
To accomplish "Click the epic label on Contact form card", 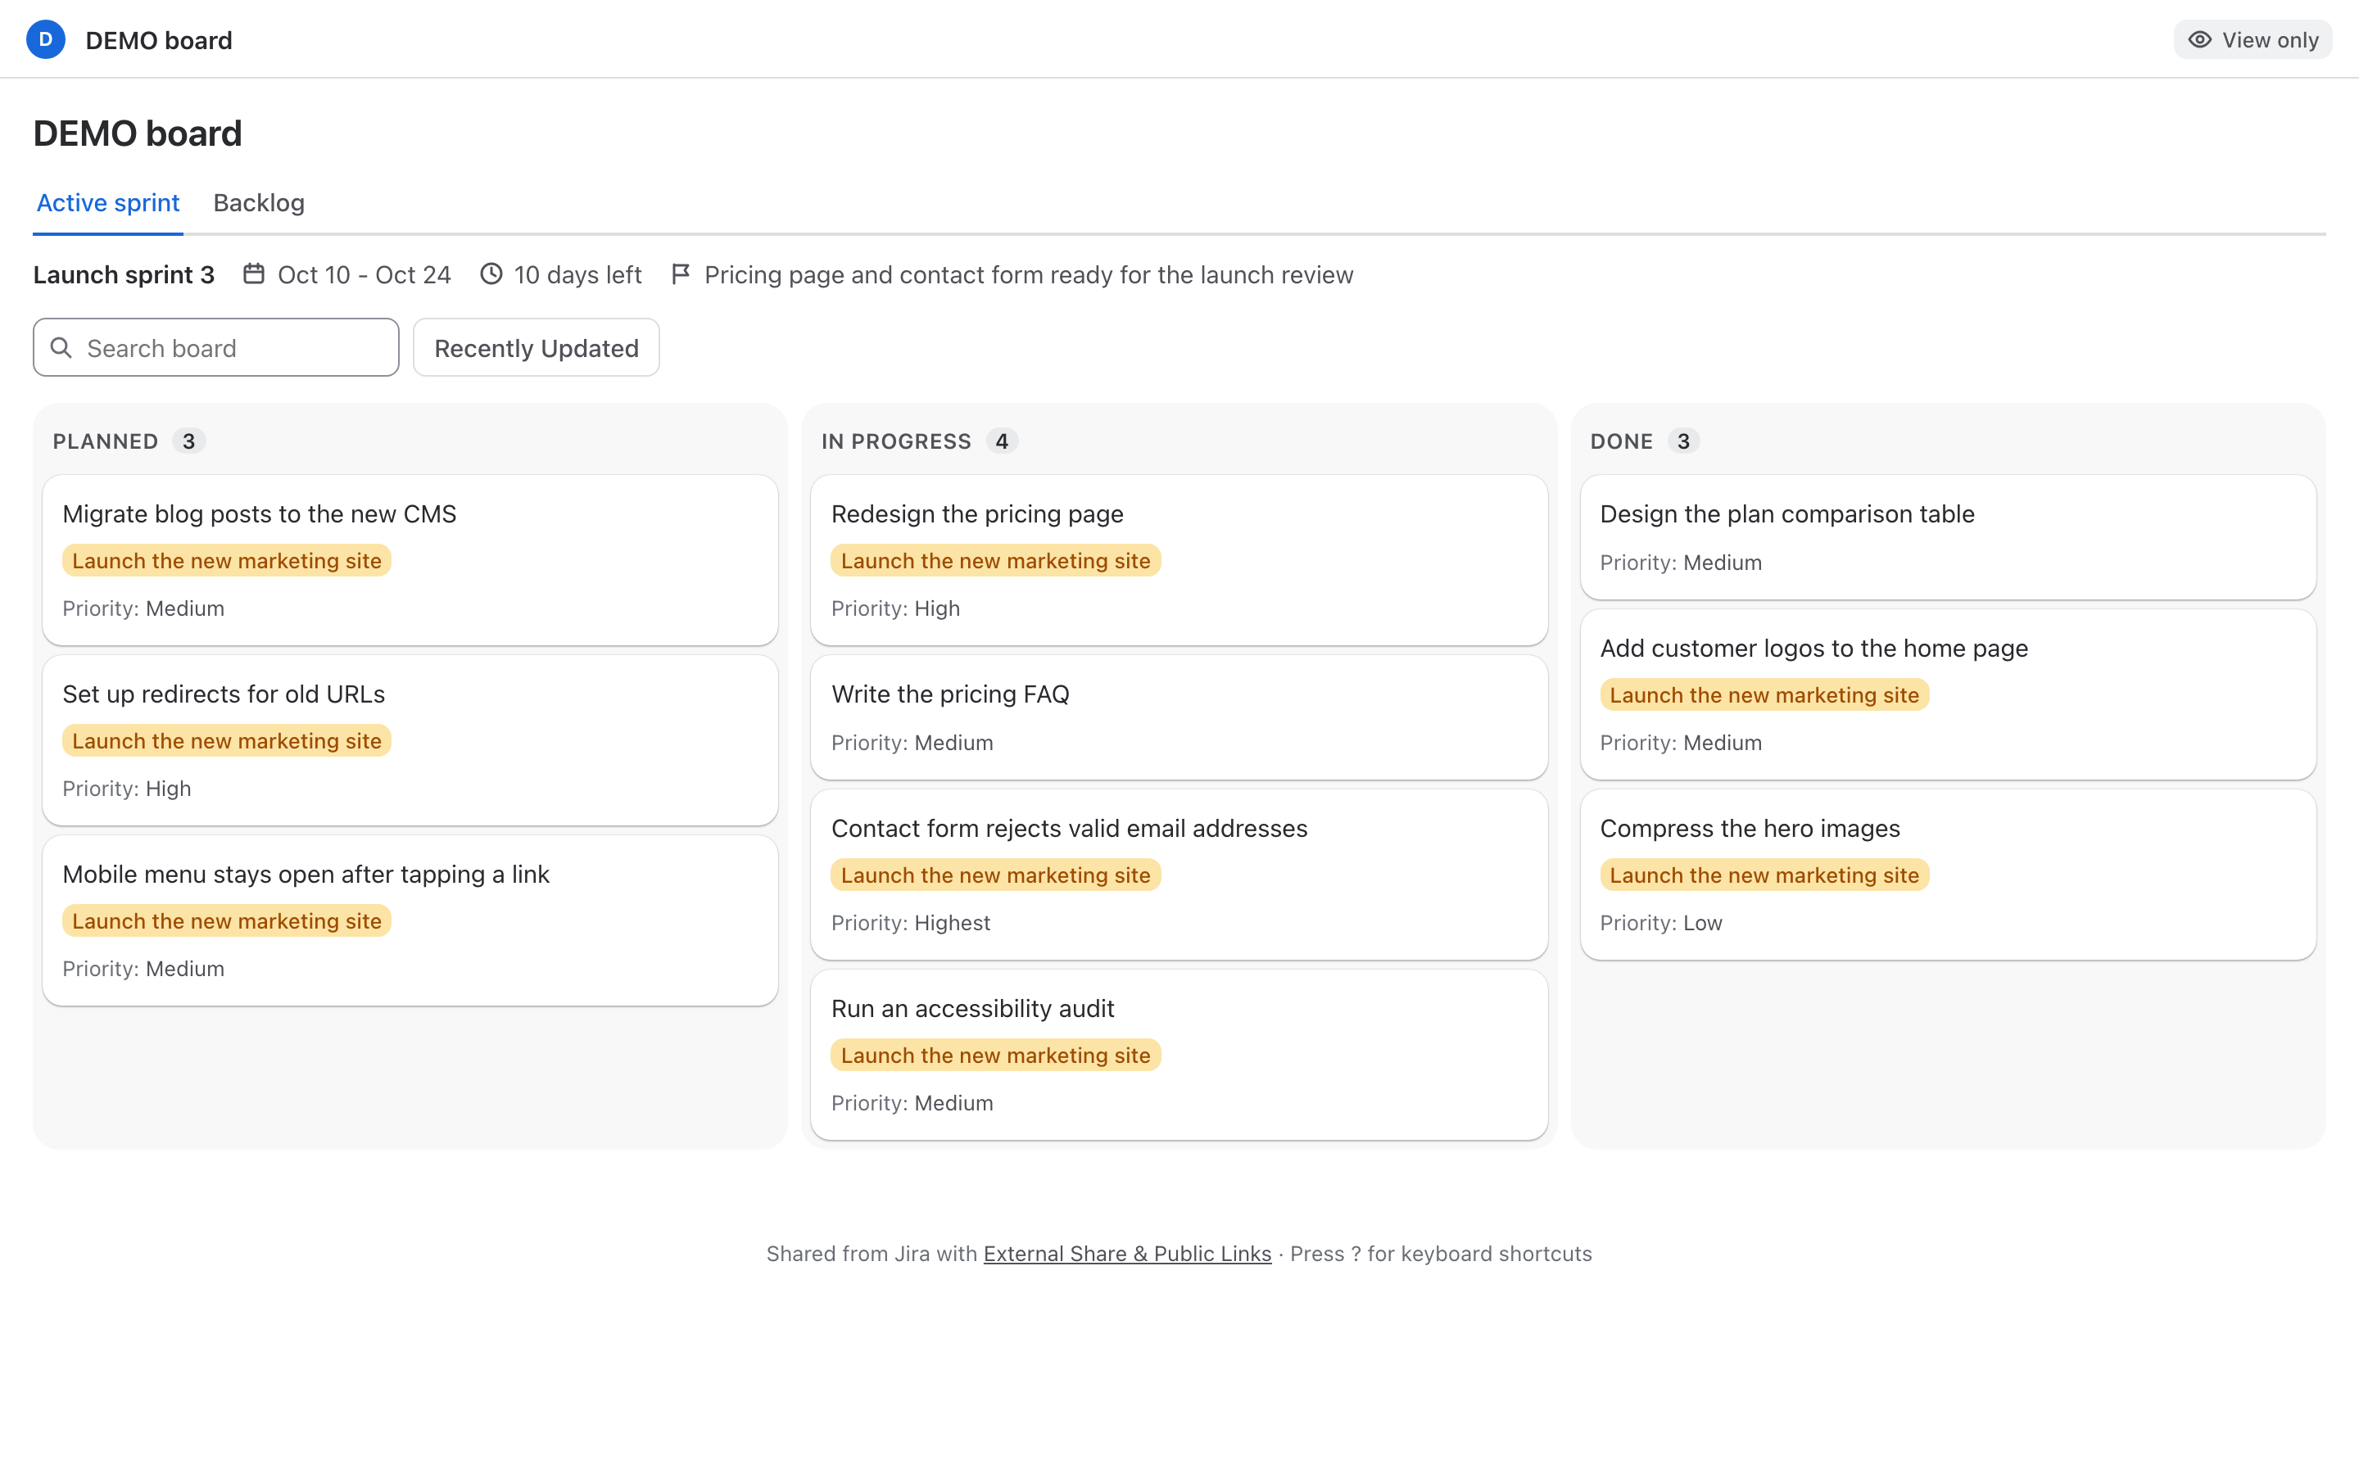I will [x=995, y=875].
